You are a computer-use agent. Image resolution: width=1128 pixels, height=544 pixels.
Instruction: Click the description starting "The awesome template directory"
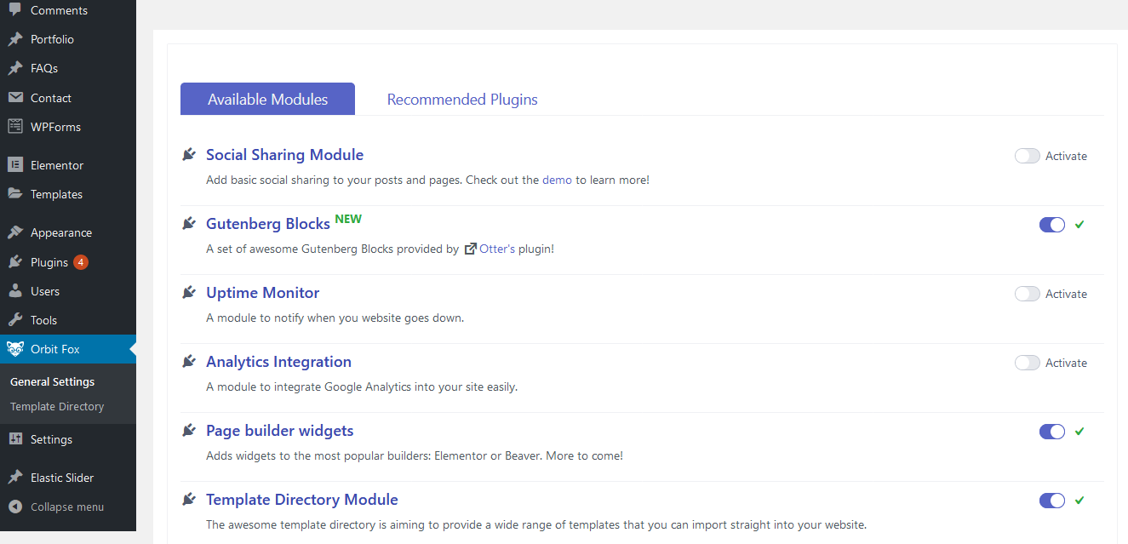(x=536, y=525)
